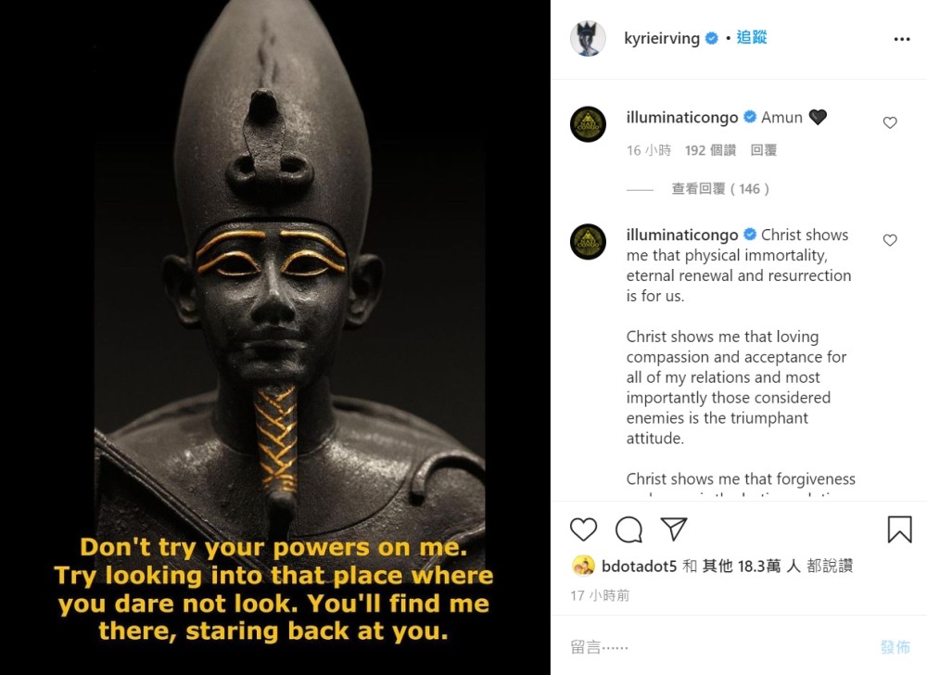The width and height of the screenshot is (927, 675).
Task: Click the Egyptian statue post image
Action: click(275, 337)
